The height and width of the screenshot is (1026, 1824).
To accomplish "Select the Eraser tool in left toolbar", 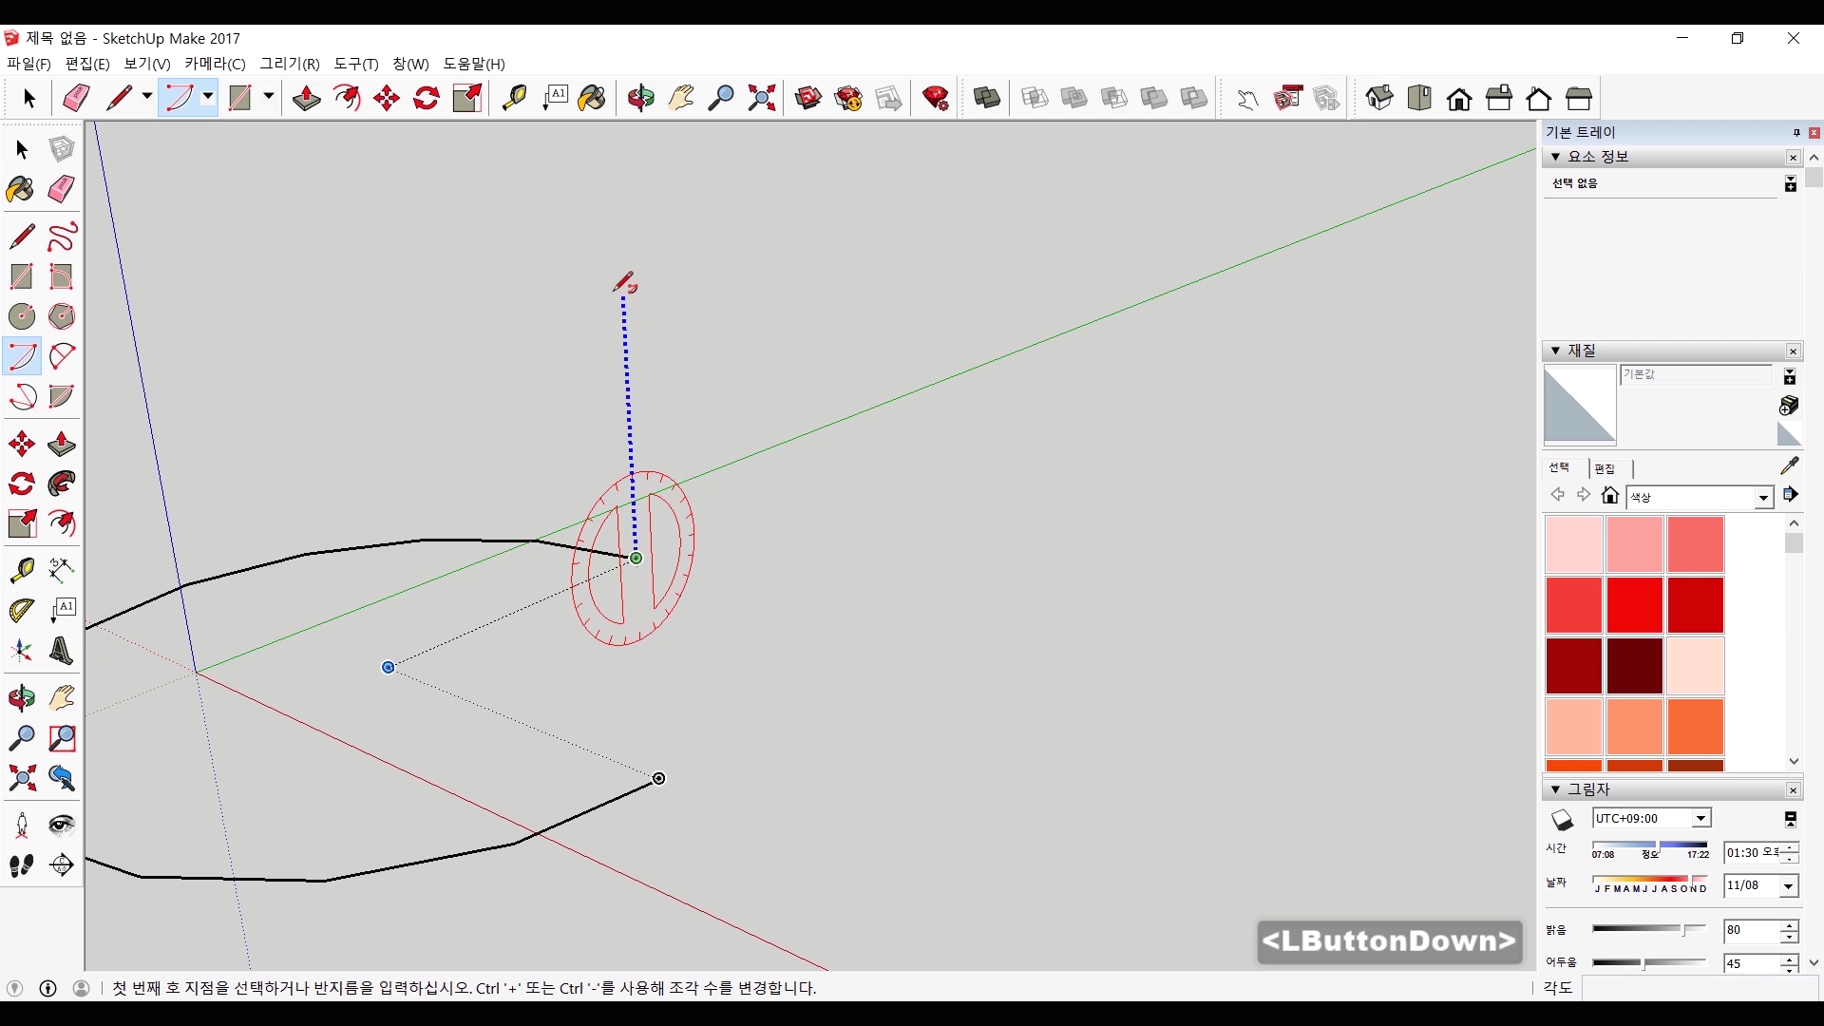I will pyautogui.click(x=62, y=189).
